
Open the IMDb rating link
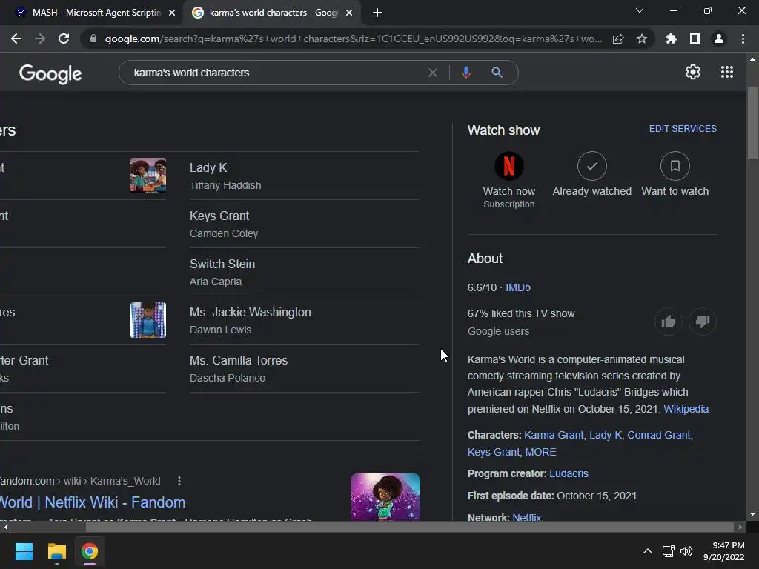[518, 287]
